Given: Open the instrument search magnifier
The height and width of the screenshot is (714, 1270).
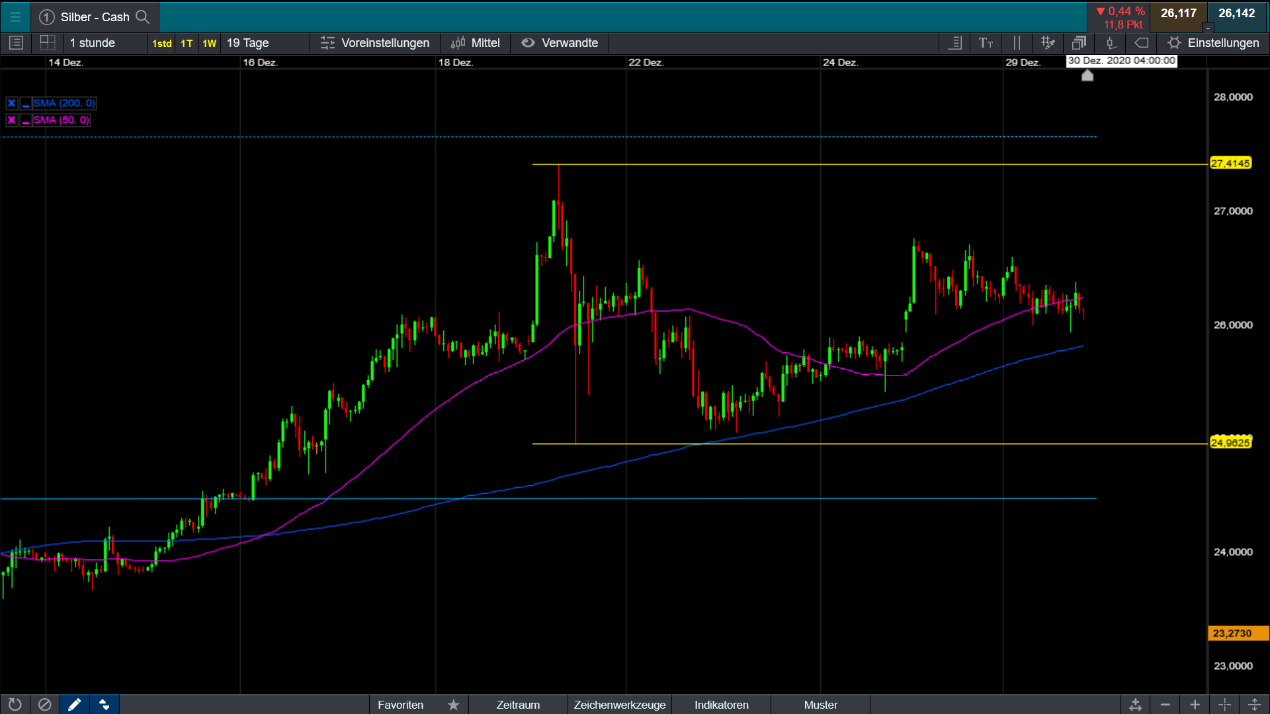Looking at the screenshot, I should (x=142, y=17).
